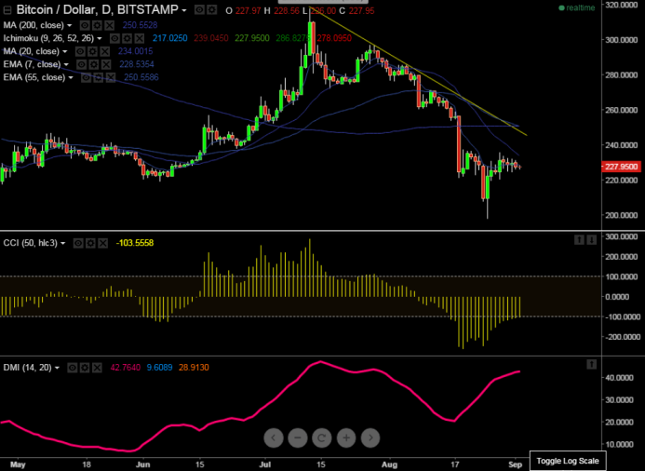Expand the MA (20, close) dropdown arrow

(x=64, y=52)
